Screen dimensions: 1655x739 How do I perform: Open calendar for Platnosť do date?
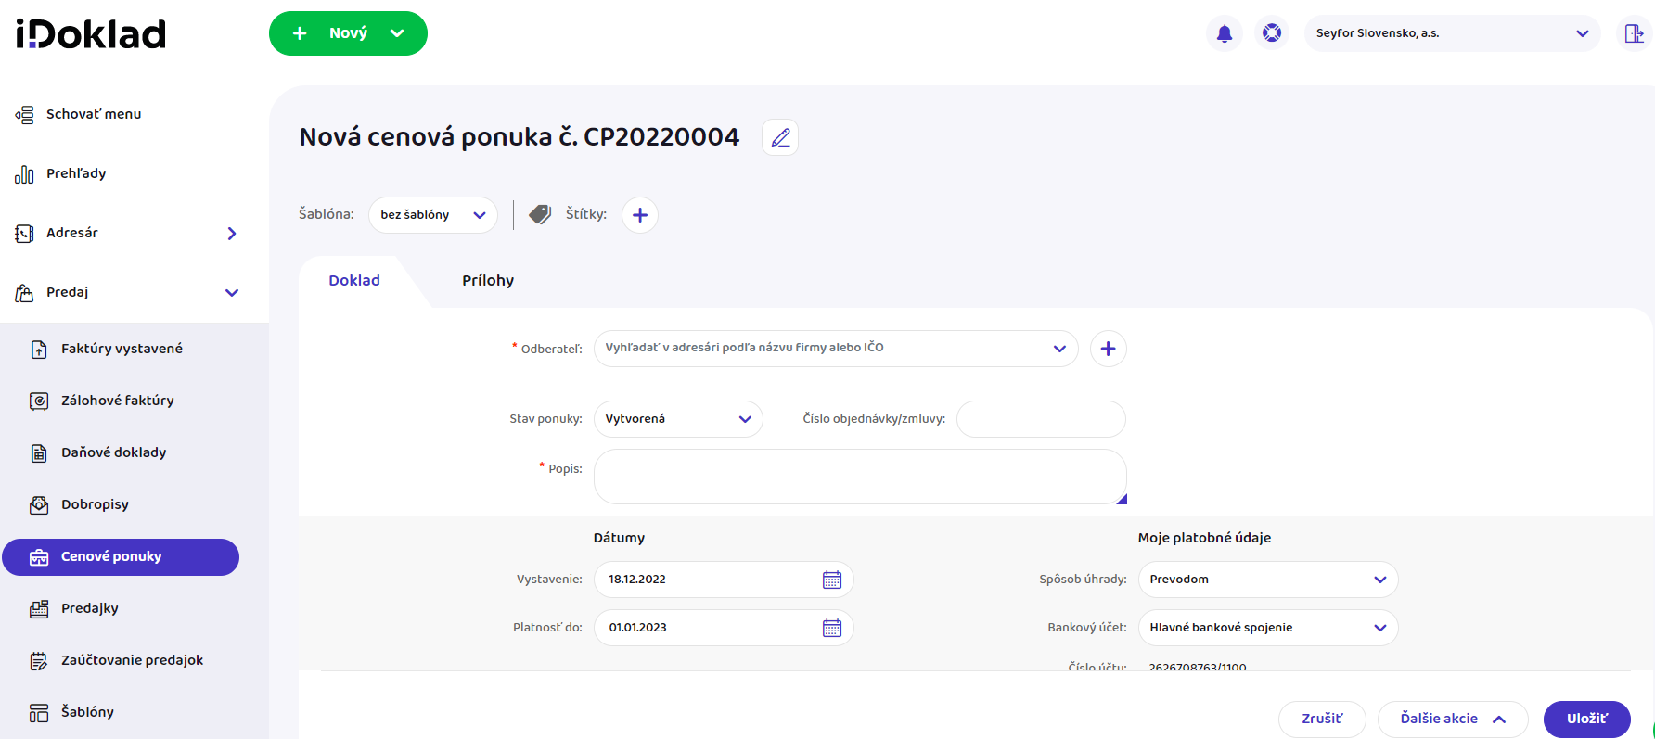click(831, 628)
